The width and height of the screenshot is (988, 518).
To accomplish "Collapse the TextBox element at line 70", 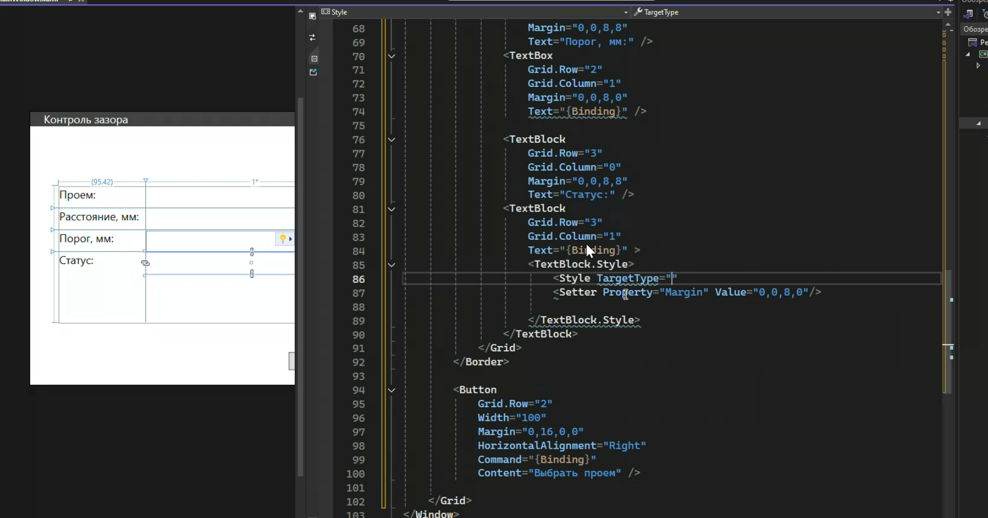I will point(391,56).
